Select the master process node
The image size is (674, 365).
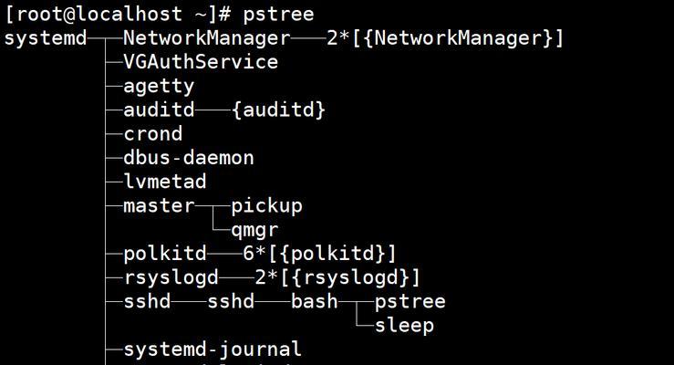tap(159, 206)
